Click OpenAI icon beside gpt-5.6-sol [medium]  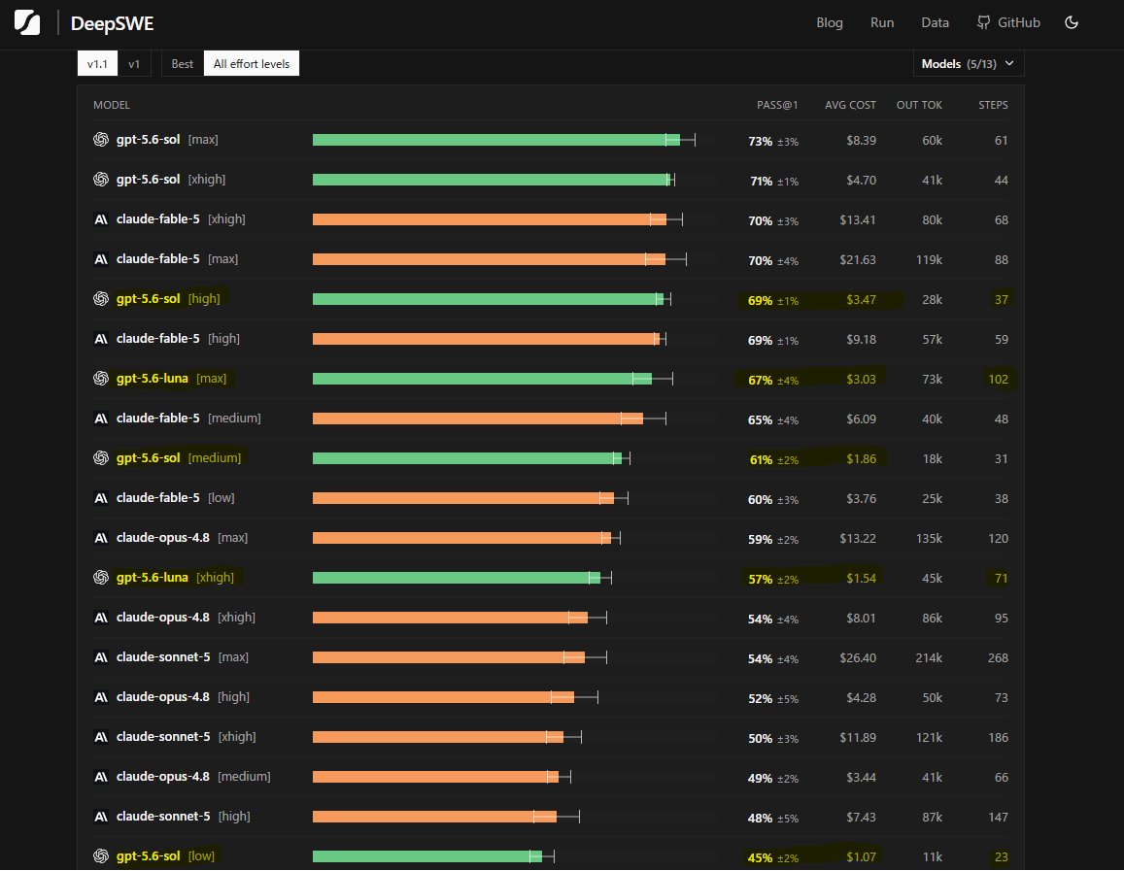point(101,457)
